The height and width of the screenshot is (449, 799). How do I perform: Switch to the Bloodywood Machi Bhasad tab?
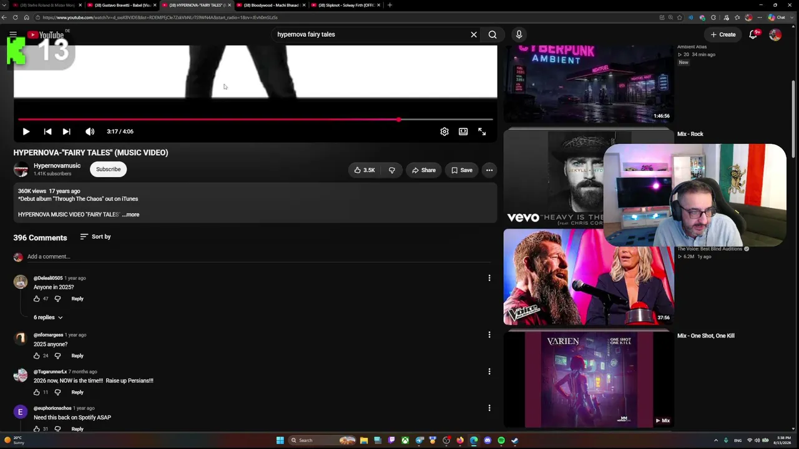(270, 5)
